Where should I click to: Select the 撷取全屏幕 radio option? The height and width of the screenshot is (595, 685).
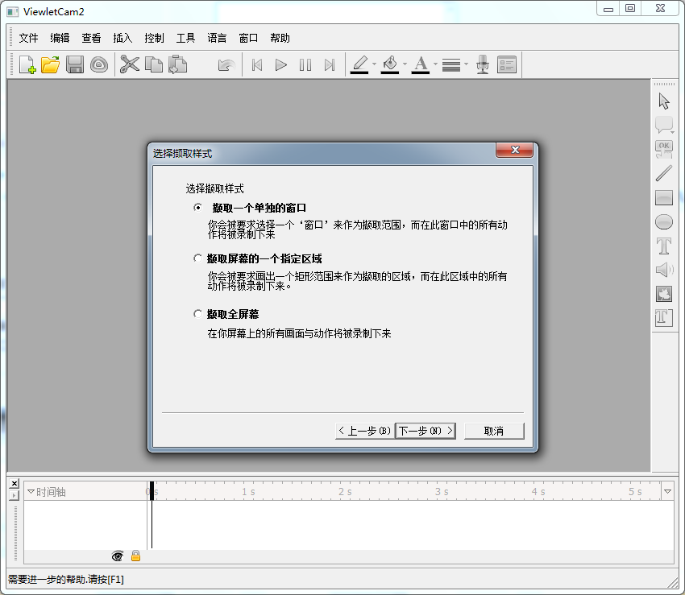tap(198, 314)
